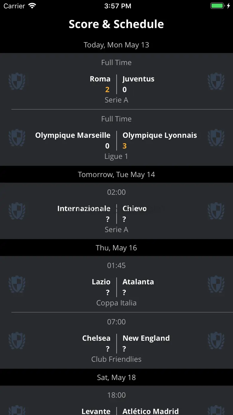Select the Olympique Lyonnais team name
This screenshot has height=415, width=233.
(160, 135)
